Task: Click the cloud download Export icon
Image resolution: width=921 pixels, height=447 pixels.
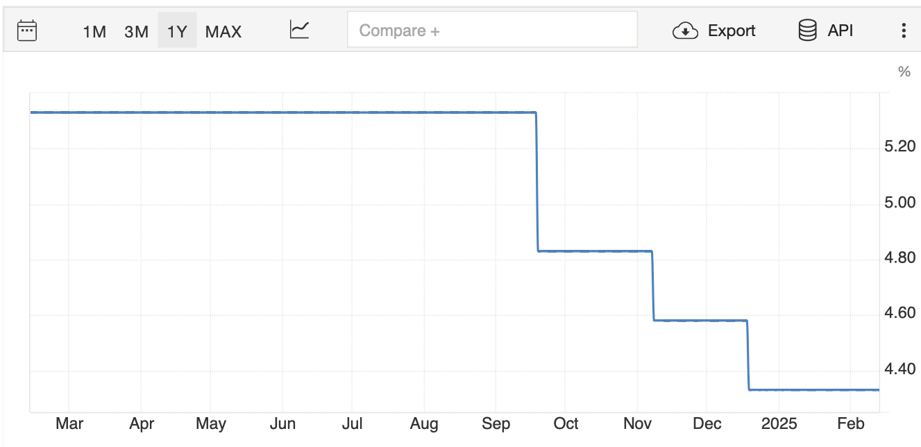Action: pos(685,31)
